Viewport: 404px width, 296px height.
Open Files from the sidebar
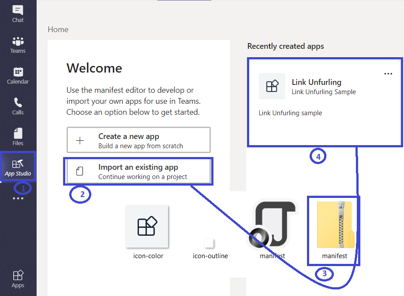(x=18, y=136)
